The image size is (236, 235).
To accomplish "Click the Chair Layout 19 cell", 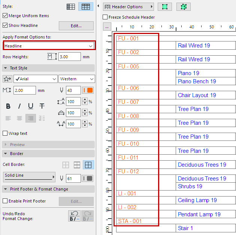I will [x=205, y=95].
